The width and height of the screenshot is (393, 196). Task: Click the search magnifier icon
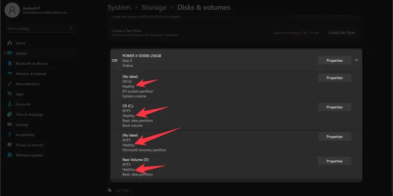pyautogui.click(x=71, y=28)
